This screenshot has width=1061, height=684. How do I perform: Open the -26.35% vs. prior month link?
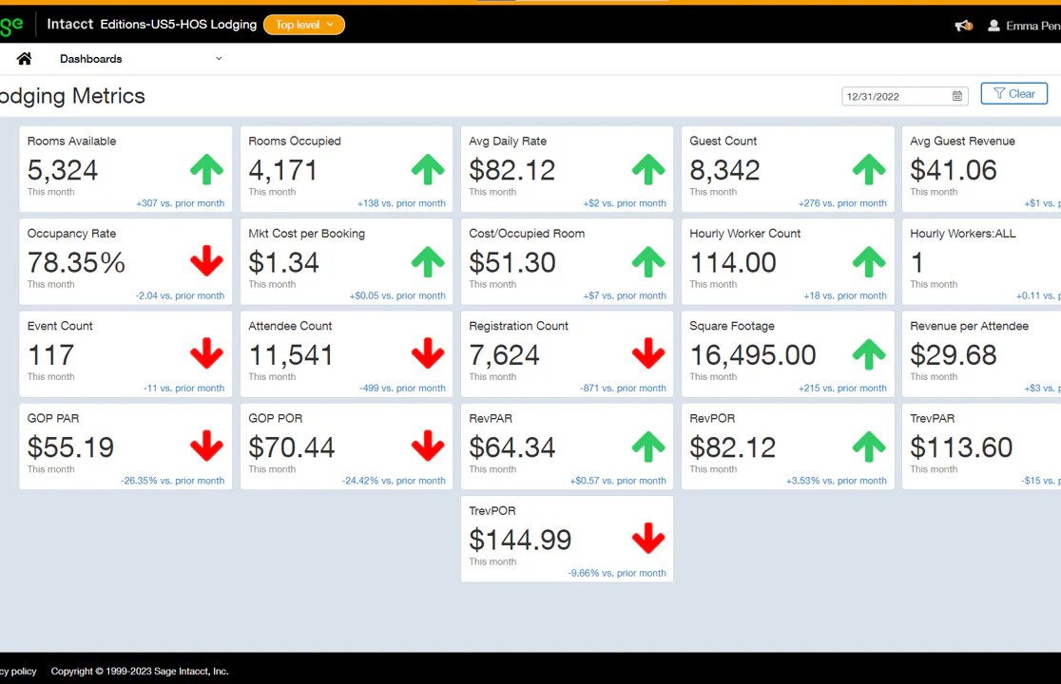(172, 482)
